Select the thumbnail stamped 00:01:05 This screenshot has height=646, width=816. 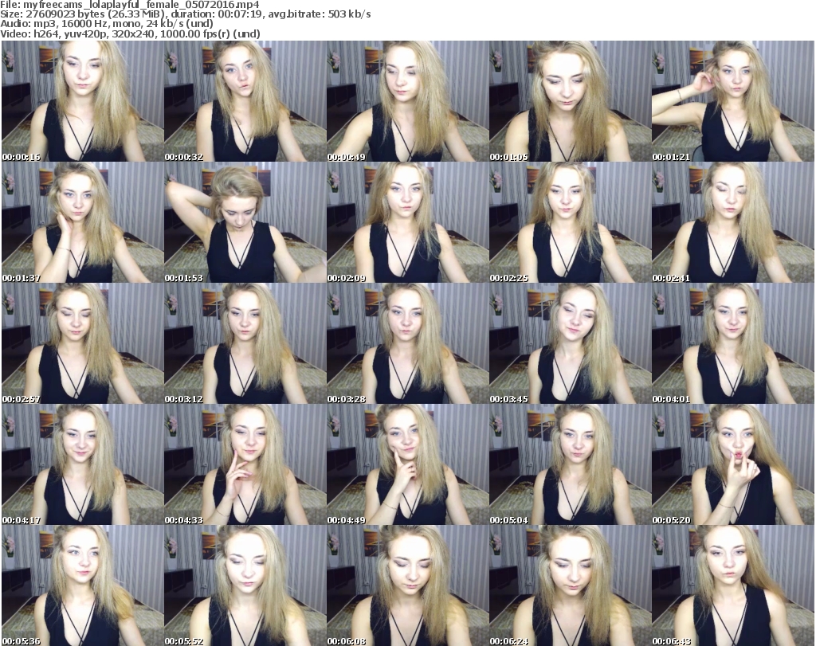coord(571,101)
